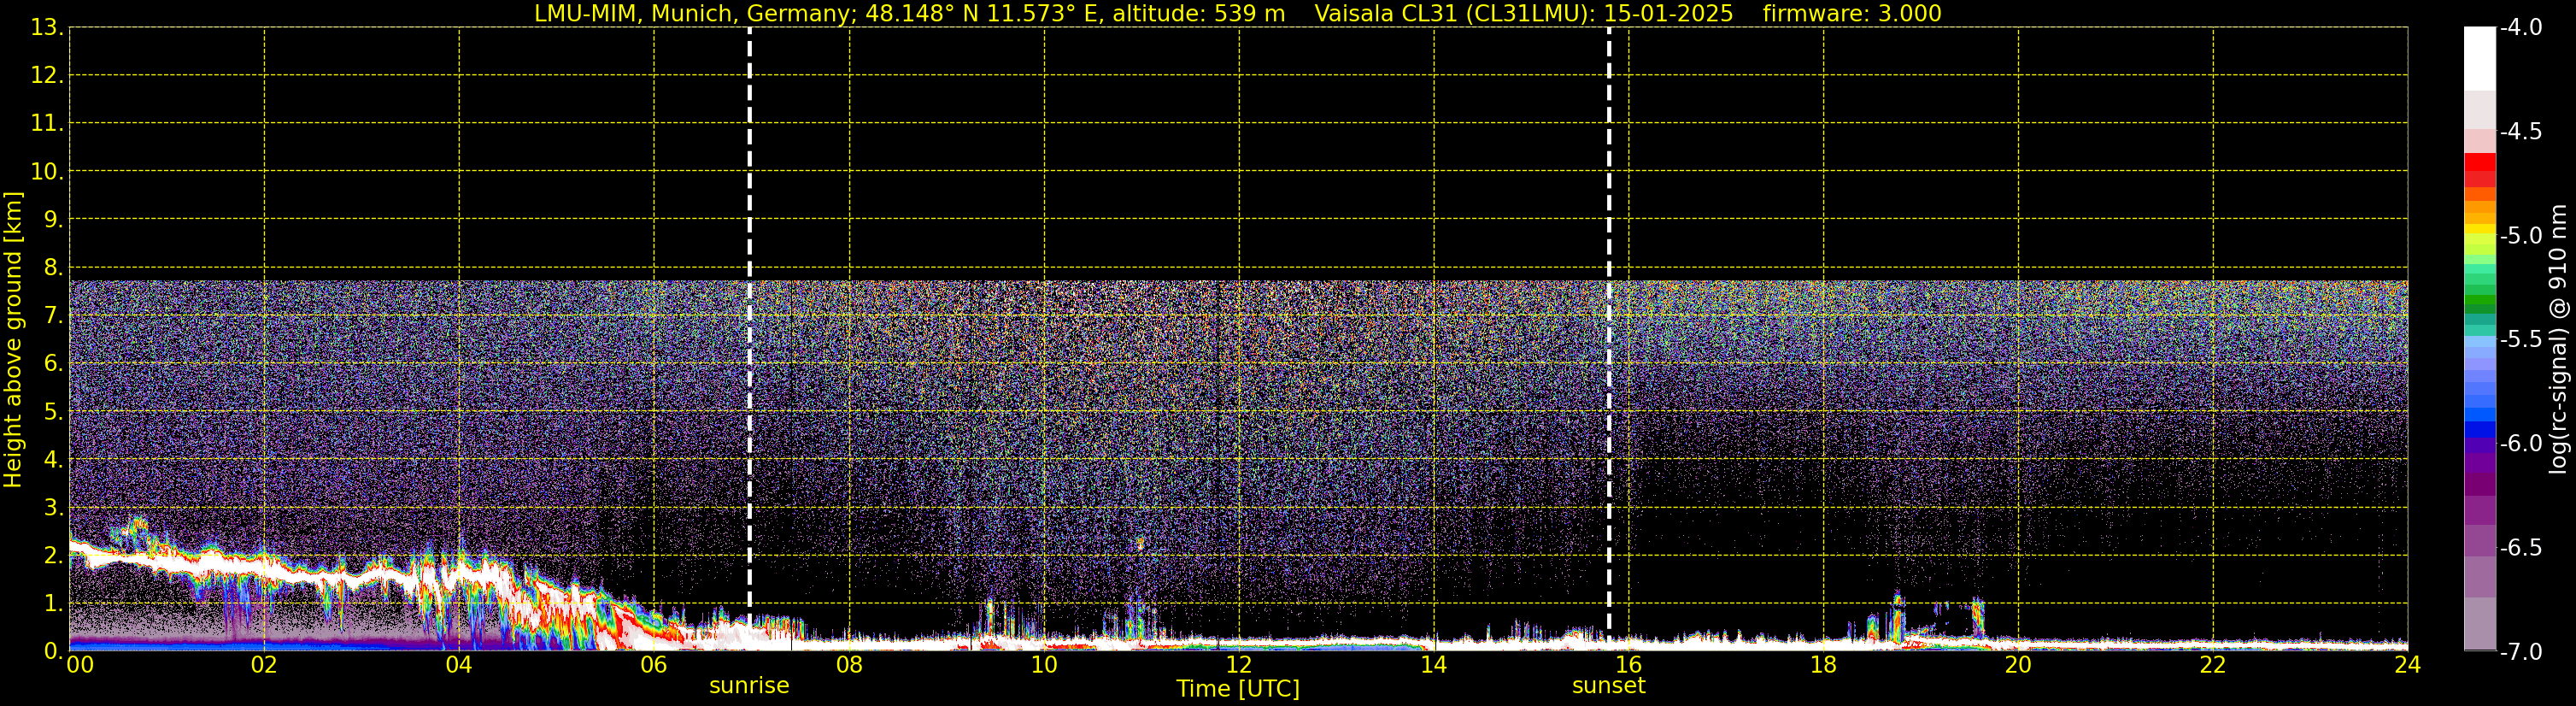Click the '10' time axis tick label

tap(1044, 666)
